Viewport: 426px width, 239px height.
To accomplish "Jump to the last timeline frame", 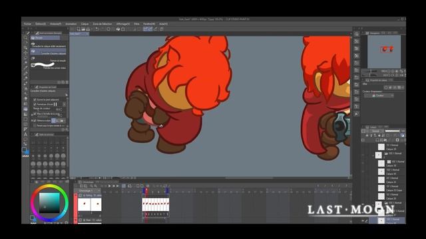I will click(117, 186).
